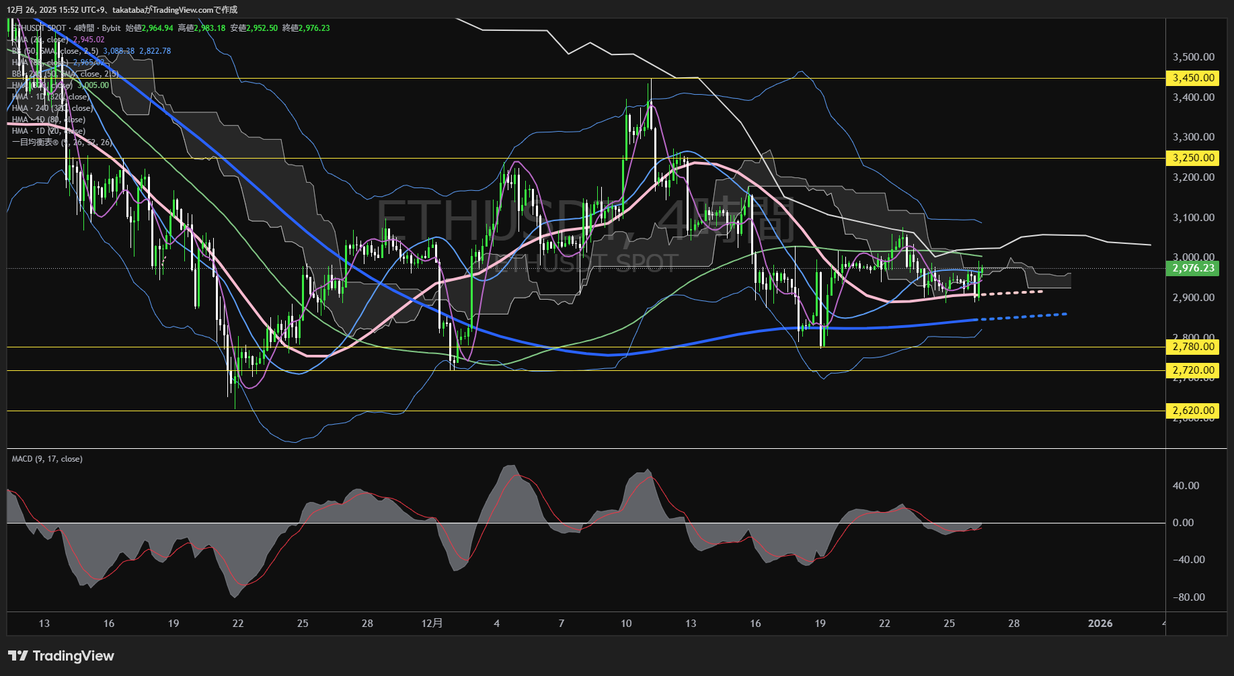The width and height of the screenshot is (1234, 676).
Task: Select the MACD (9, 17, close) legend
Action: coord(47,459)
